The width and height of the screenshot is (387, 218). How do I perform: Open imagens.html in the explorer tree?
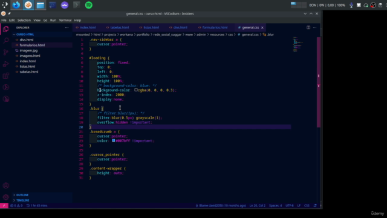tap(30, 56)
